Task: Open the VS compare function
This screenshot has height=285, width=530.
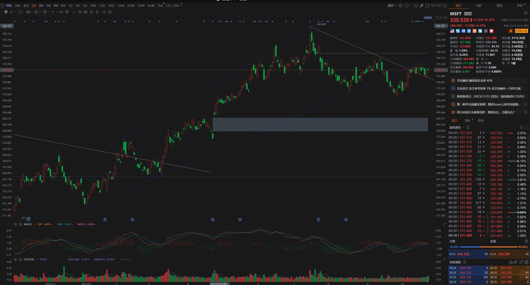Action: click(x=433, y=6)
